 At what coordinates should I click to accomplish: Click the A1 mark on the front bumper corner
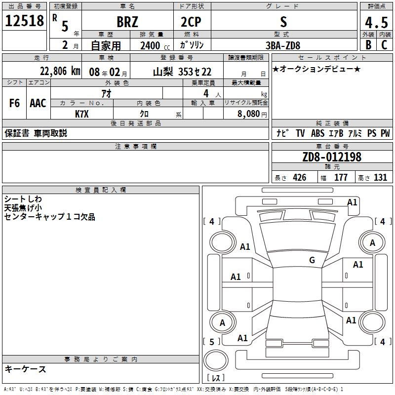(x=352, y=202)
